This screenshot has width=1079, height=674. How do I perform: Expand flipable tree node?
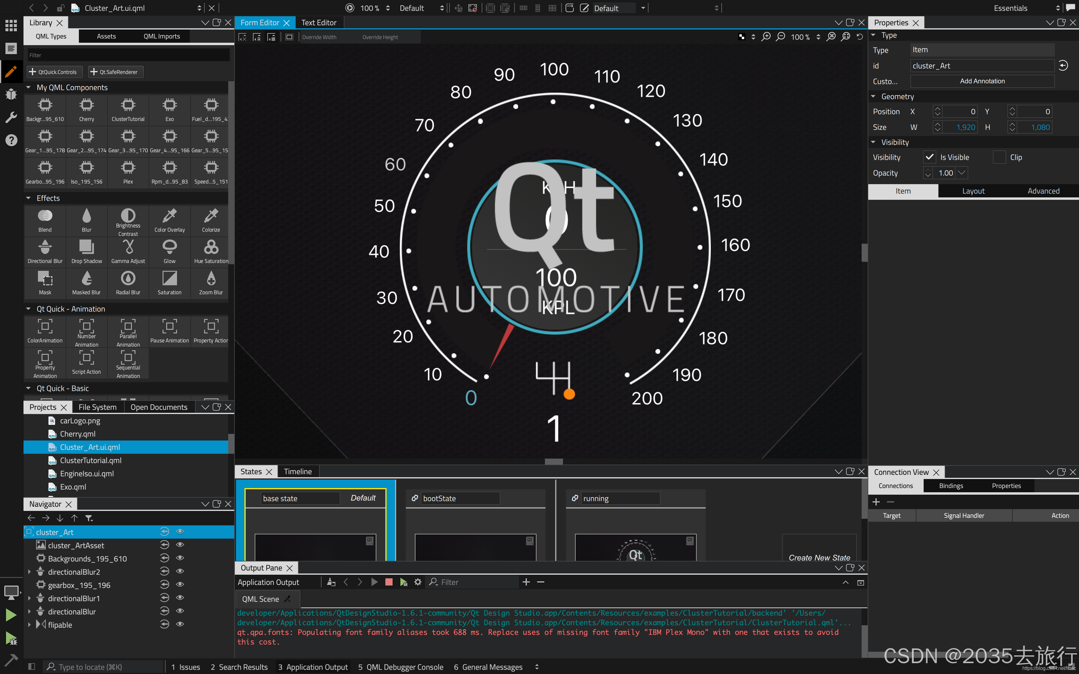[30, 625]
